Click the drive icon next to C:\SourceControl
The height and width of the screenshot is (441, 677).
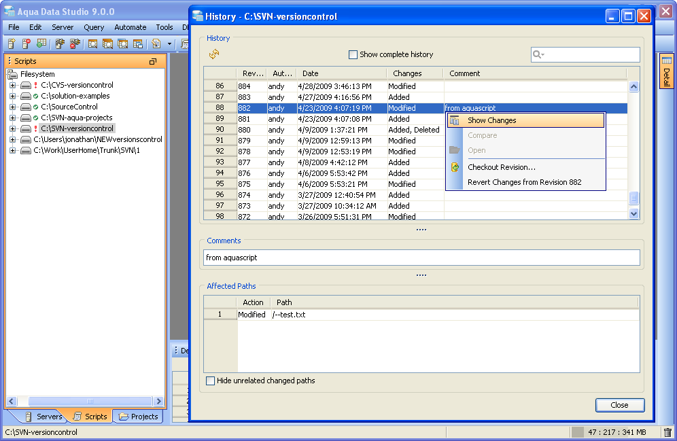pos(26,107)
